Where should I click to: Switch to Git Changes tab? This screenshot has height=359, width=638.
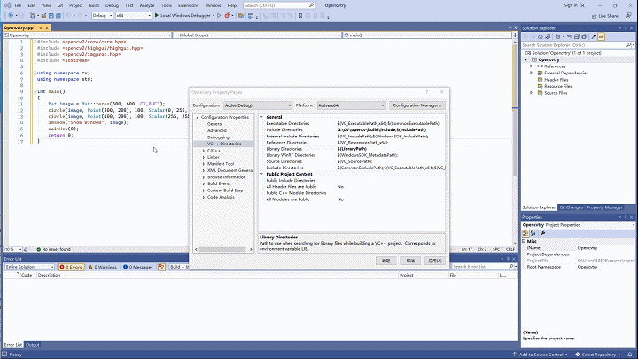pos(572,207)
